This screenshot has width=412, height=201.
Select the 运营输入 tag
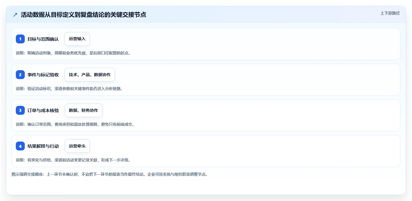[x=77, y=39]
